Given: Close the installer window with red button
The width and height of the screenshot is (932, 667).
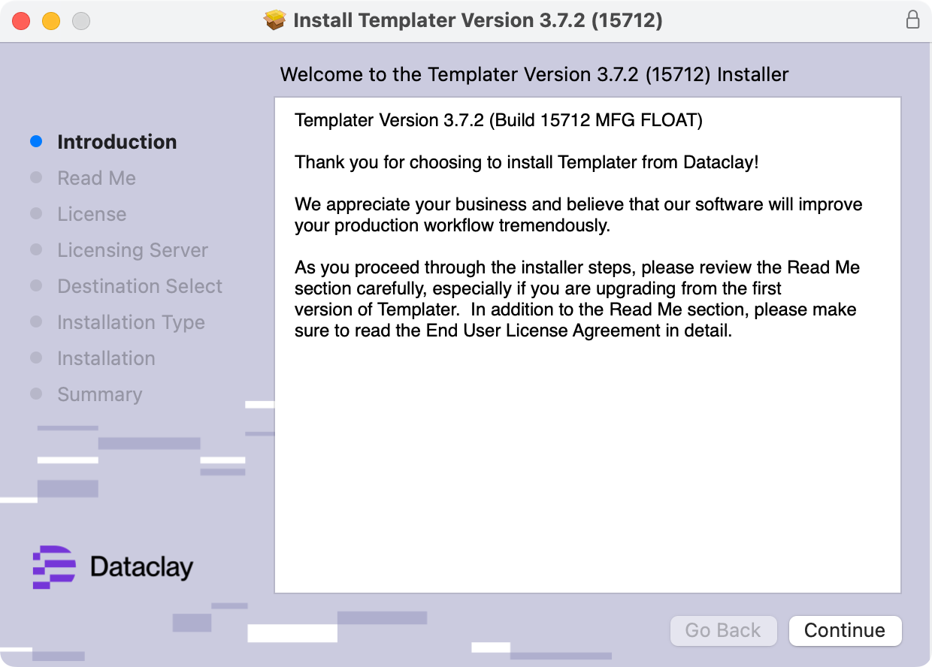Looking at the screenshot, I should click(21, 20).
